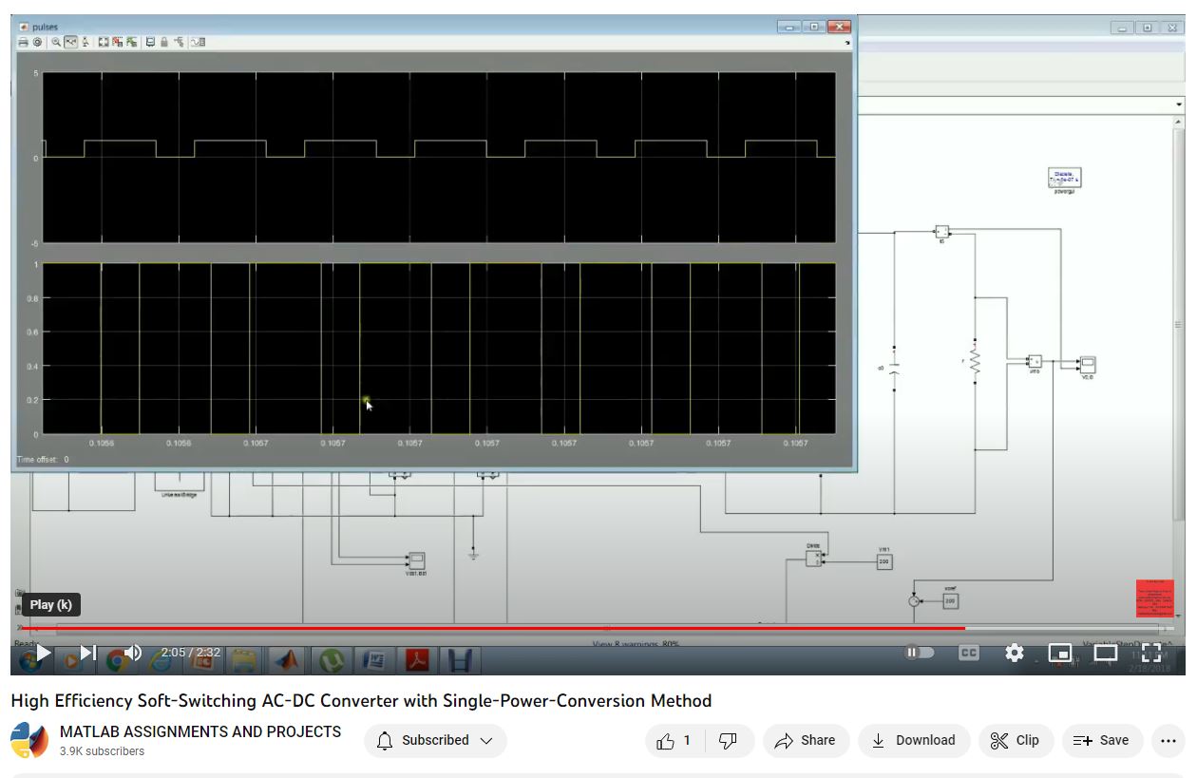1197x778 pixels.
Task: Click the Download button
Action: (x=913, y=740)
